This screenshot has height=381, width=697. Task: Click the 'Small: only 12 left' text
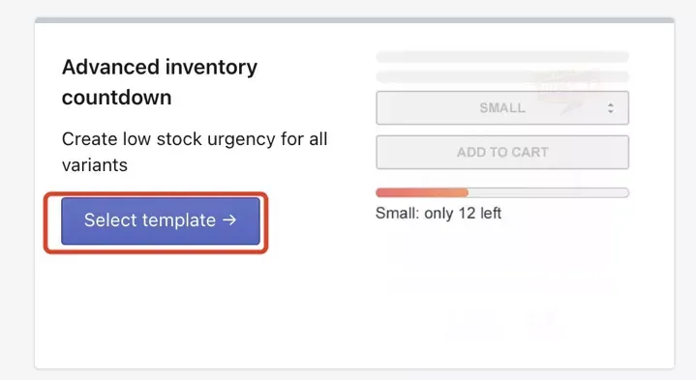439,213
